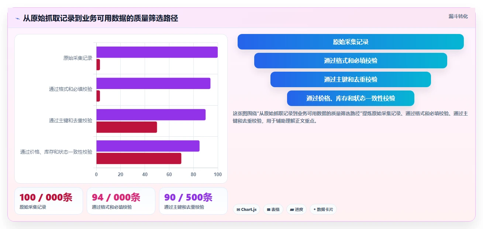Click the title 从原始抓取记录到业务可用数据的质量筛选路径
483x229 pixels.
[100, 18]
